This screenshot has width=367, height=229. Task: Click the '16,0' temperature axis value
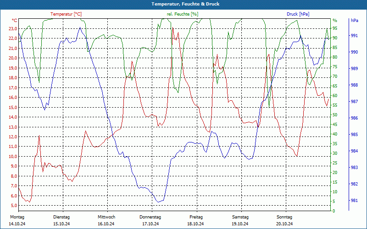[x=13, y=98]
